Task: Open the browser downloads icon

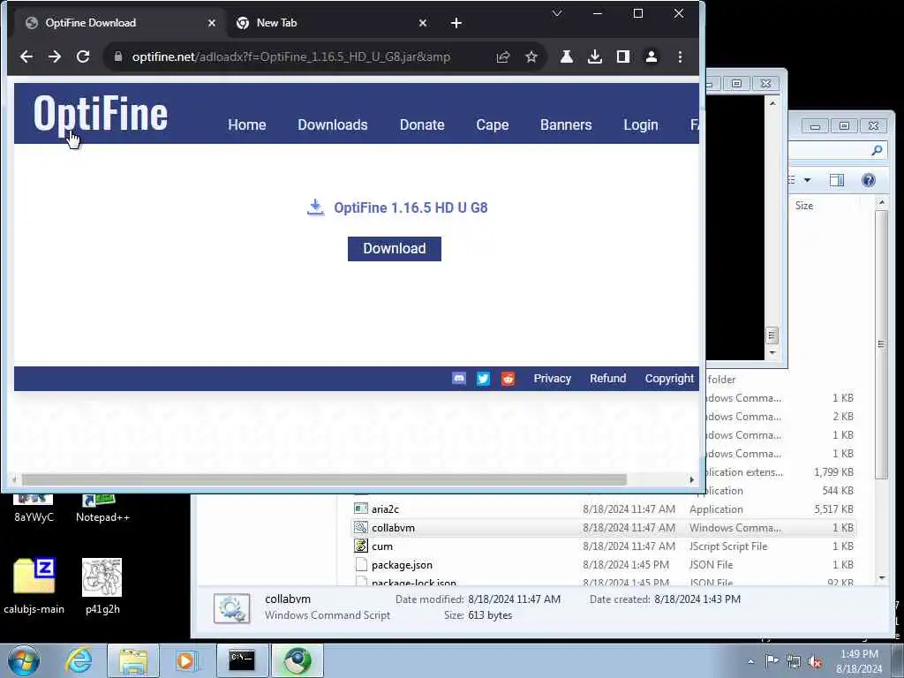Action: [x=594, y=56]
